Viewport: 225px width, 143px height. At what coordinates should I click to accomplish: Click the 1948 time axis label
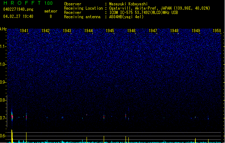tap(174, 31)
